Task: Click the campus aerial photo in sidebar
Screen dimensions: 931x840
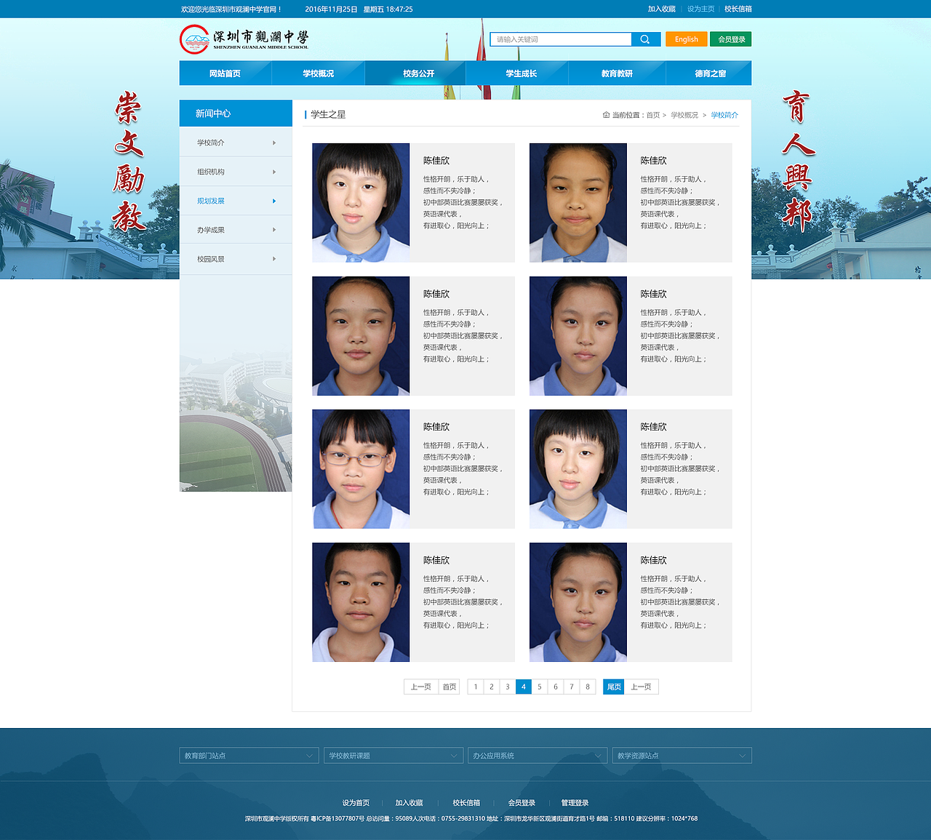Action: tap(236, 420)
